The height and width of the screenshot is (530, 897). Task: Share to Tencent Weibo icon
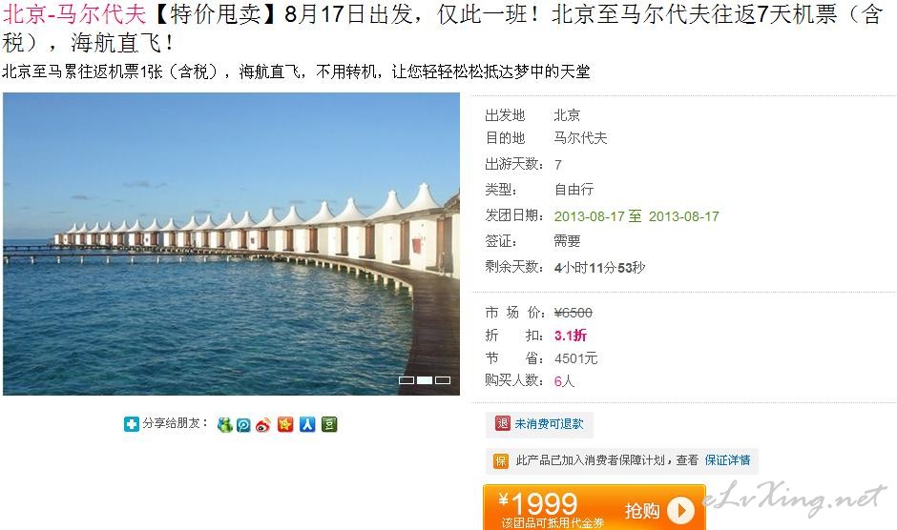tap(243, 425)
